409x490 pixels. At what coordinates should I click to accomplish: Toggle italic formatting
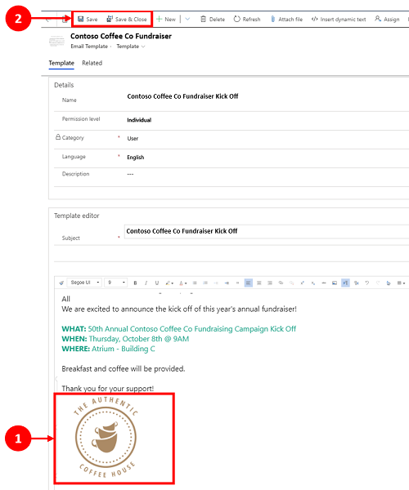click(146, 283)
